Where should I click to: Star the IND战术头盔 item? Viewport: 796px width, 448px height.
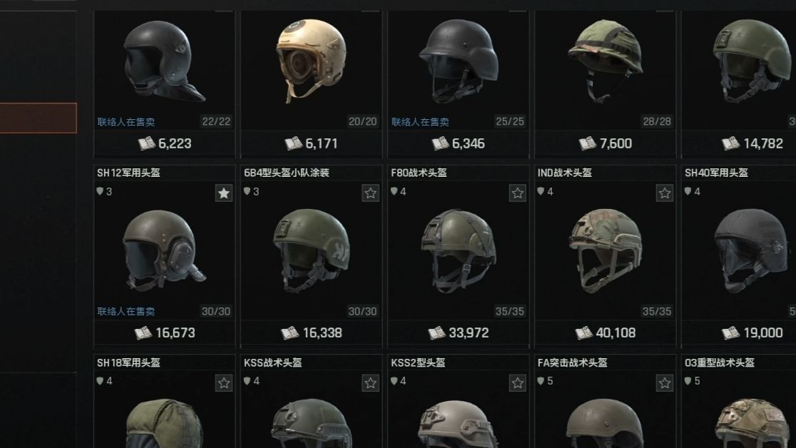[x=665, y=193]
